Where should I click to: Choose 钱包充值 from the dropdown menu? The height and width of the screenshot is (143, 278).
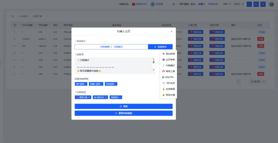point(168,95)
